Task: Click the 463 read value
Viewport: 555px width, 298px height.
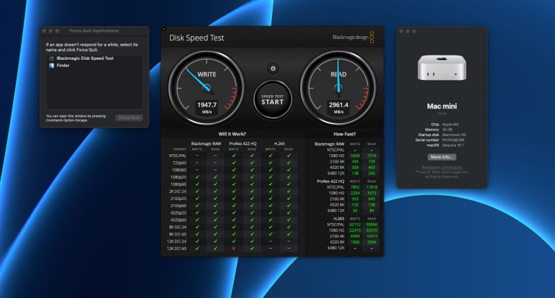Action: click(x=372, y=167)
